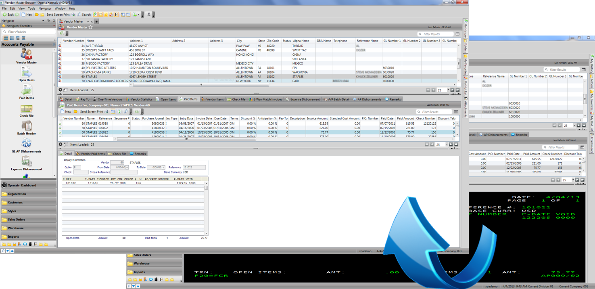595x289 pixels.
Task: Click the favorite star next to Vendor Master title
Action: [x=90, y=27]
